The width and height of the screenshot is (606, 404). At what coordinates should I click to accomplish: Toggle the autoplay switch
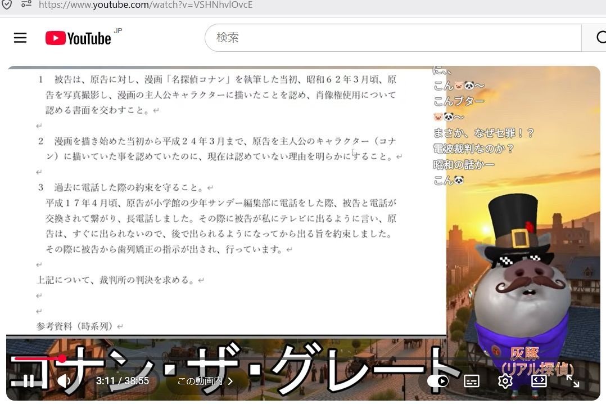click(x=438, y=381)
